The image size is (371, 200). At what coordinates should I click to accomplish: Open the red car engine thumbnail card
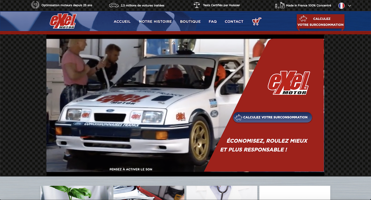(x=149, y=193)
